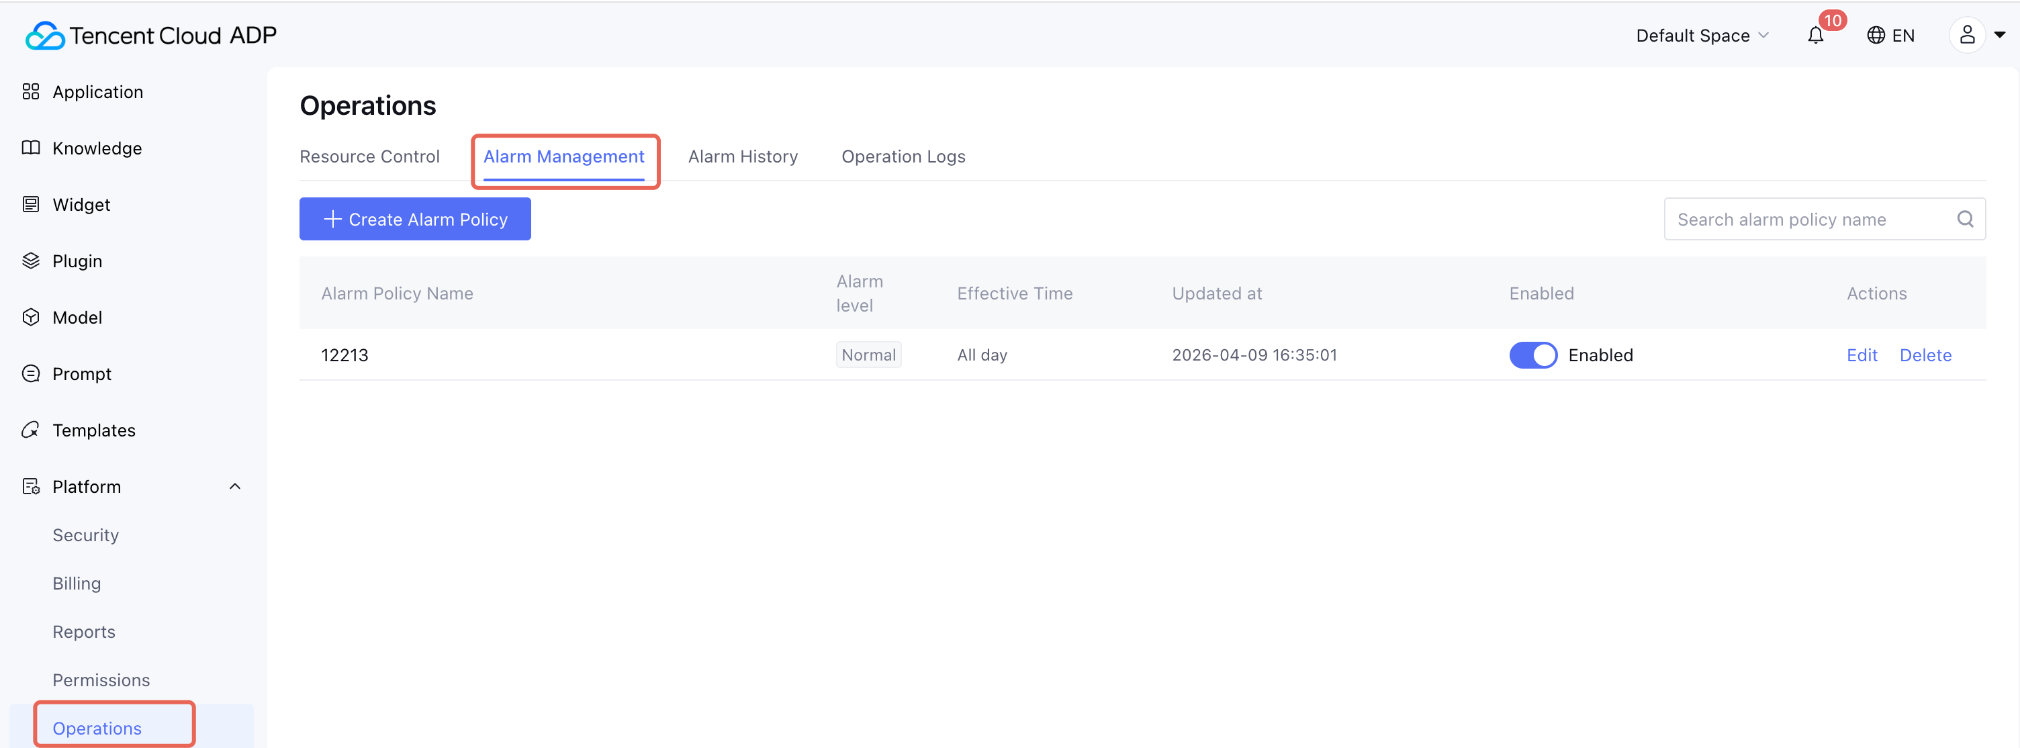
Task: Open the Resource Control tab
Action: click(x=369, y=157)
